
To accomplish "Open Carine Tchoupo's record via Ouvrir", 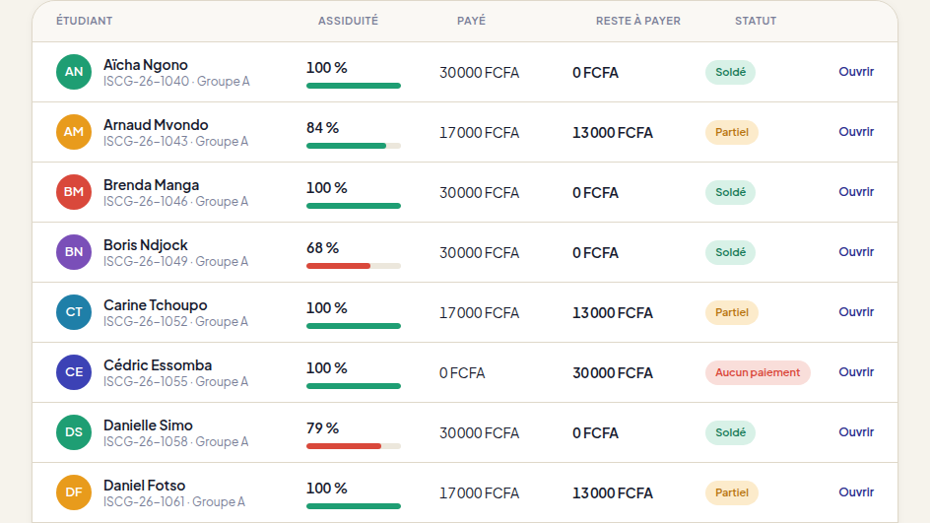I will tap(856, 312).
